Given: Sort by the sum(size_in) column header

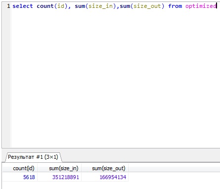Looking at the screenshot, I should click(59, 168).
